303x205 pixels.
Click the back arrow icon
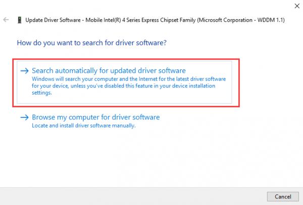pyautogui.click(x=6, y=20)
